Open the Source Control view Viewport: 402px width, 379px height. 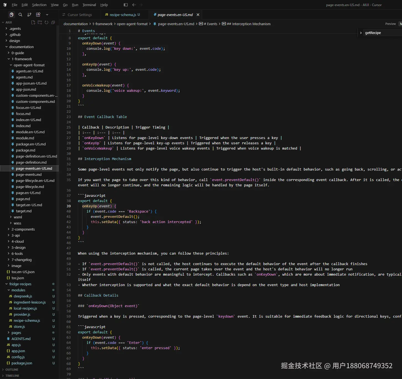coord(29,15)
